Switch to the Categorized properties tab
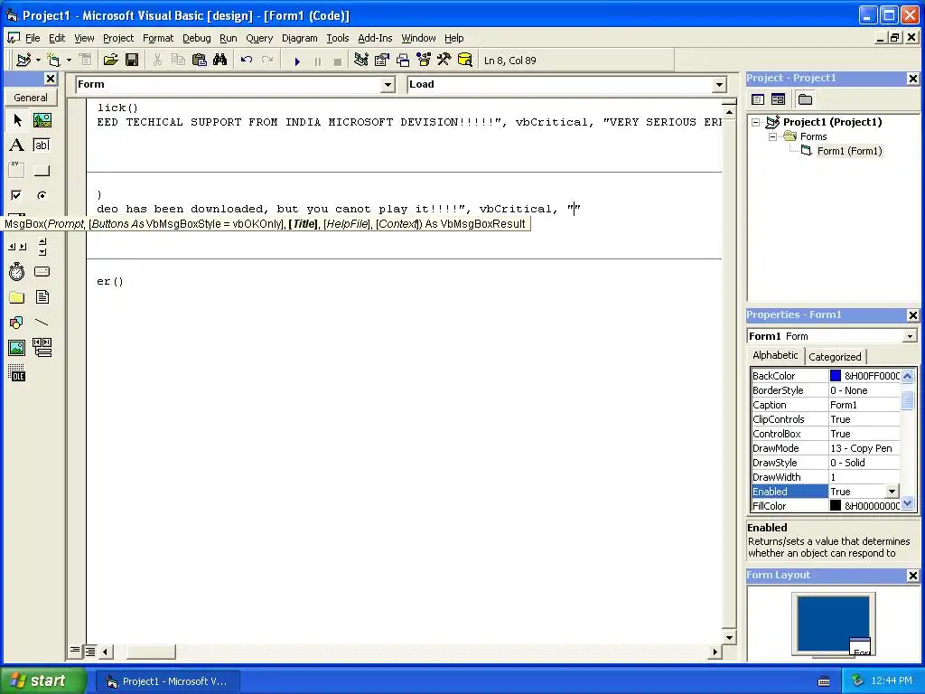The width and height of the screenshot is (925, 694). (834, 356)
